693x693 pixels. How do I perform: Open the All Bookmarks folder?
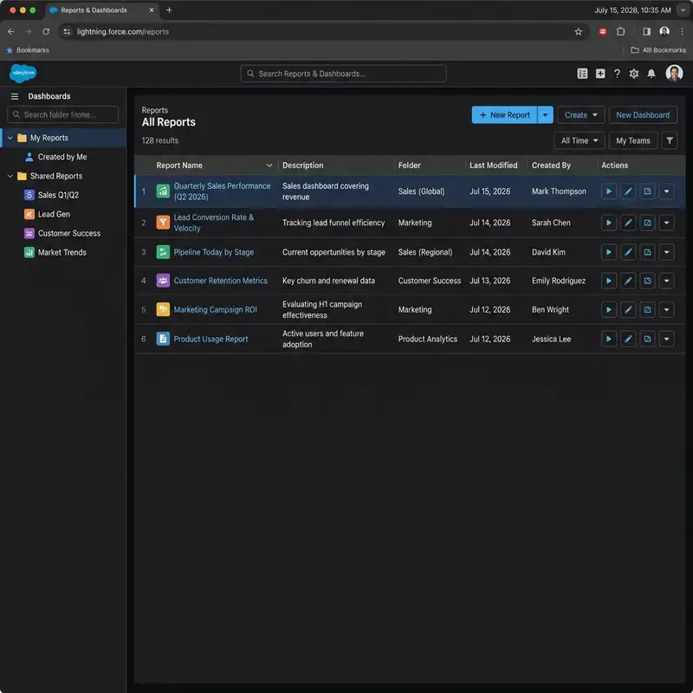[x=658, y=50]
